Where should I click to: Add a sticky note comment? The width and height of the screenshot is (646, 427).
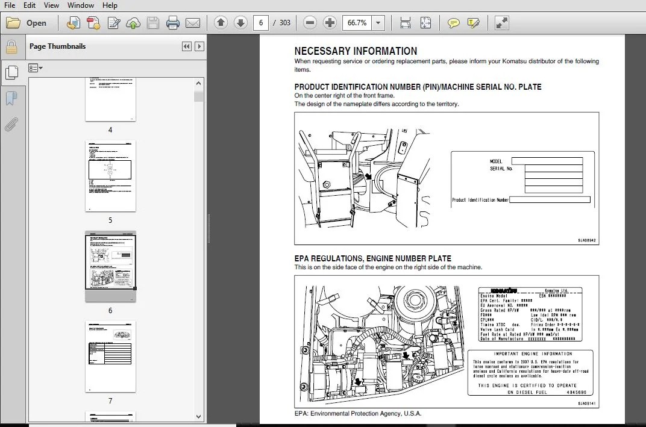454,23
